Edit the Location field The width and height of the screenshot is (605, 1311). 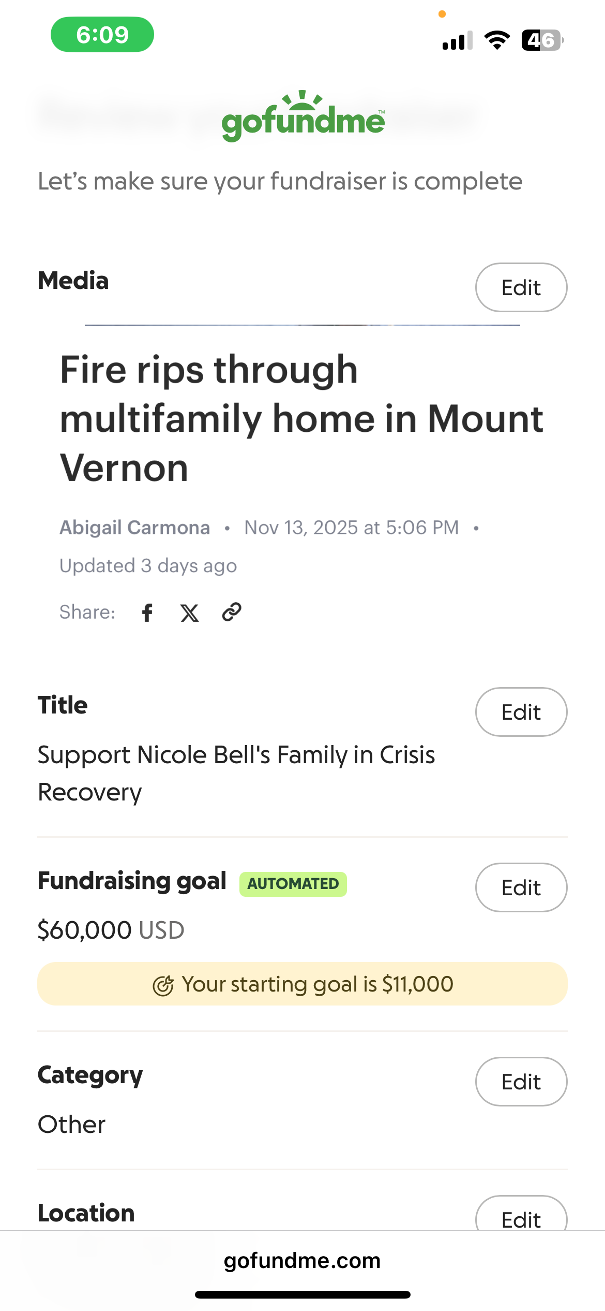click(x=521, y=1217)
